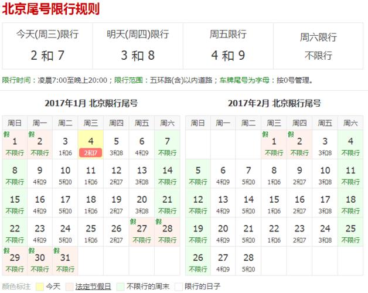Select February 5 weekend cell
Image resolution: width=368 pixels, height=293 pixels.
[x=198, y=173]
